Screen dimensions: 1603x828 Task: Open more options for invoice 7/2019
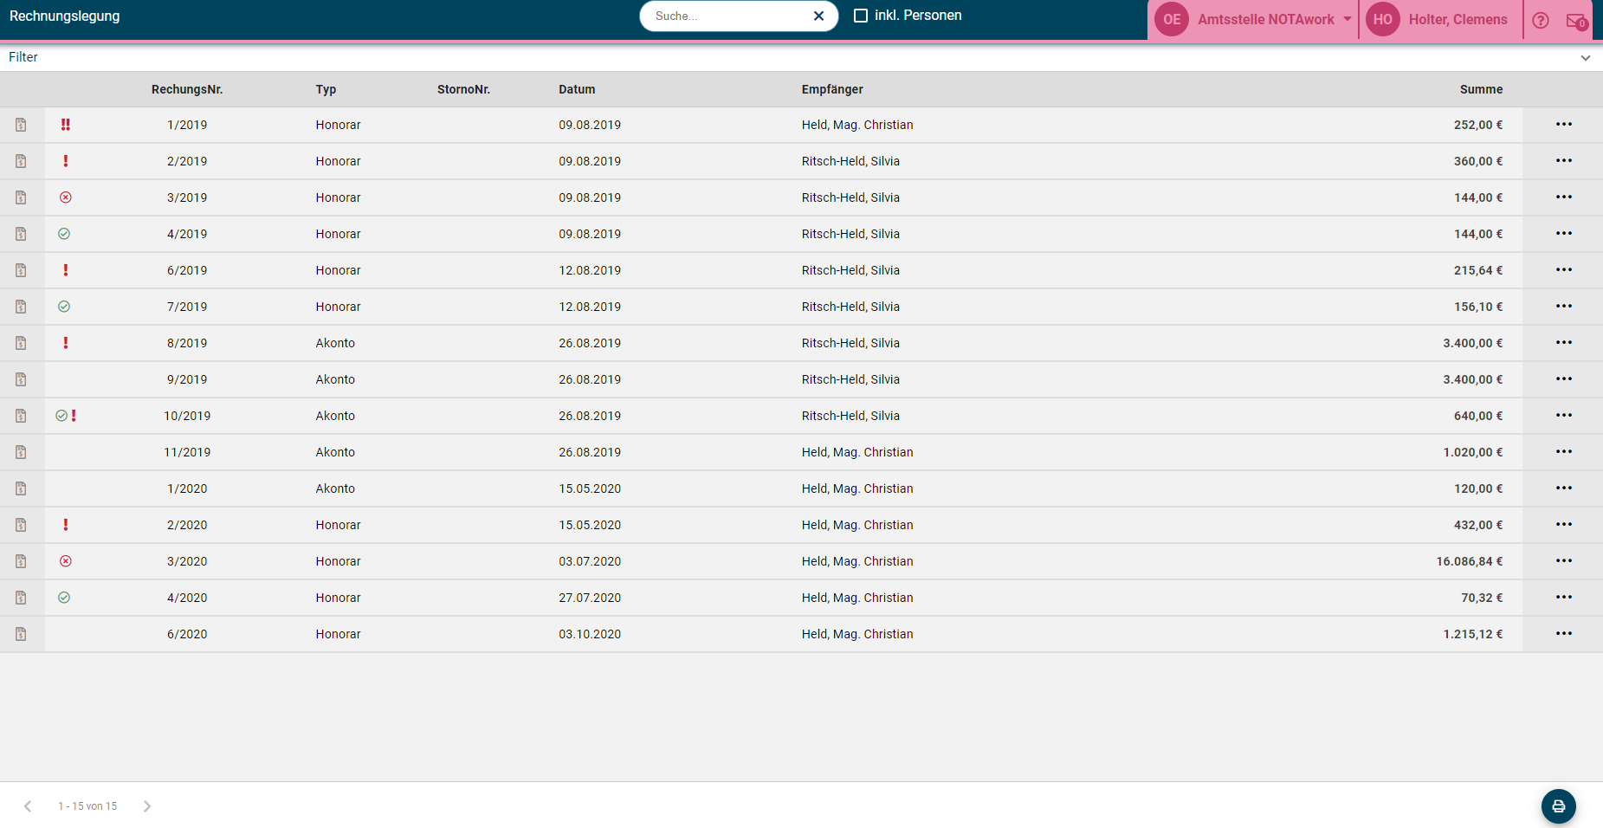1564,307
